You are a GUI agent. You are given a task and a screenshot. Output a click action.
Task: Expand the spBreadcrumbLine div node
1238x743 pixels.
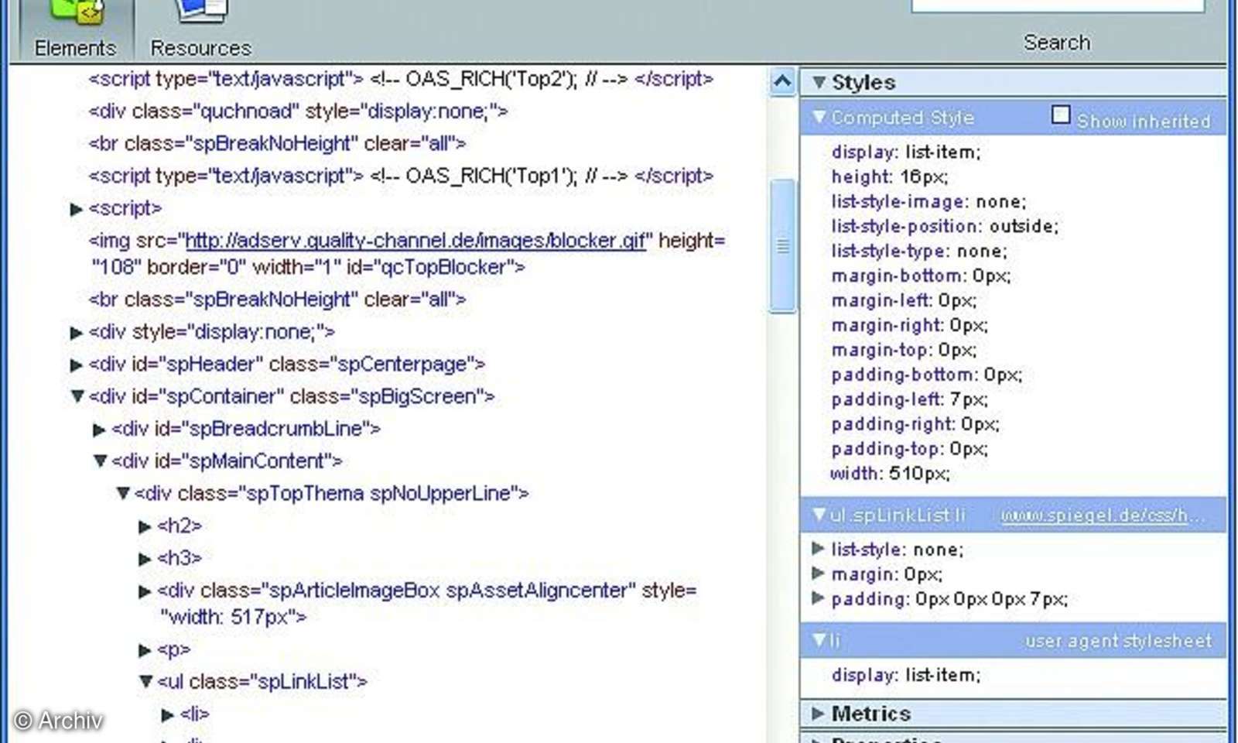[98, 429]
